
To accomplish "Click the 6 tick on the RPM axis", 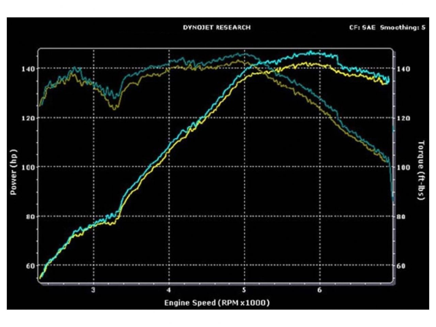I will pos(320,290).
